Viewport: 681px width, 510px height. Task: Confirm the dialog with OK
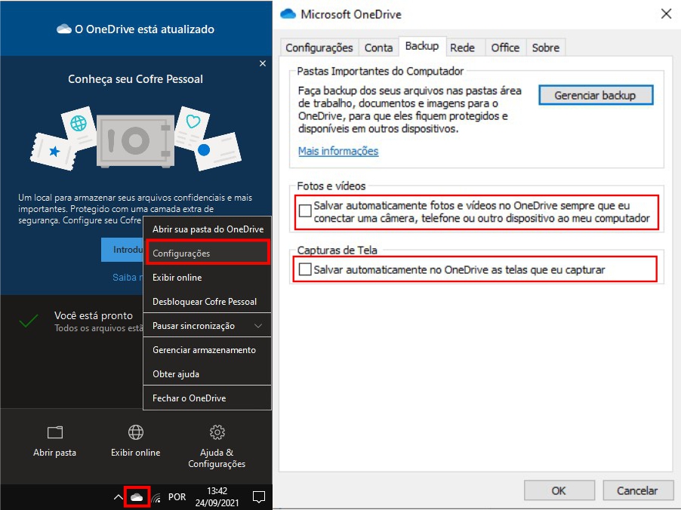pyautogui.click(x=559, y=490)
